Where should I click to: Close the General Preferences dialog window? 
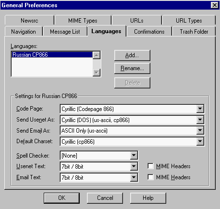(x=215, y=5)
